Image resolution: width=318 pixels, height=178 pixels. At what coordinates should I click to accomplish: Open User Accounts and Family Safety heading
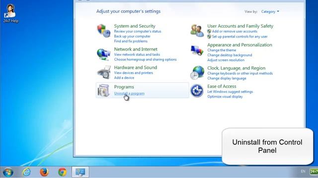tap(240, 26)
